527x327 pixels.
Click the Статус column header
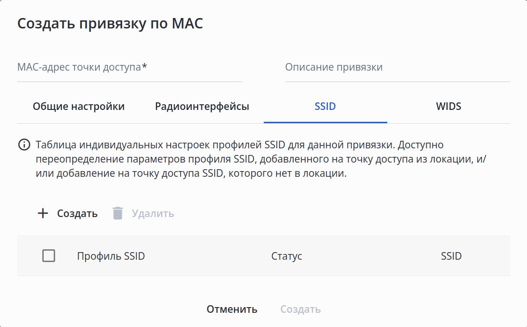287,256
